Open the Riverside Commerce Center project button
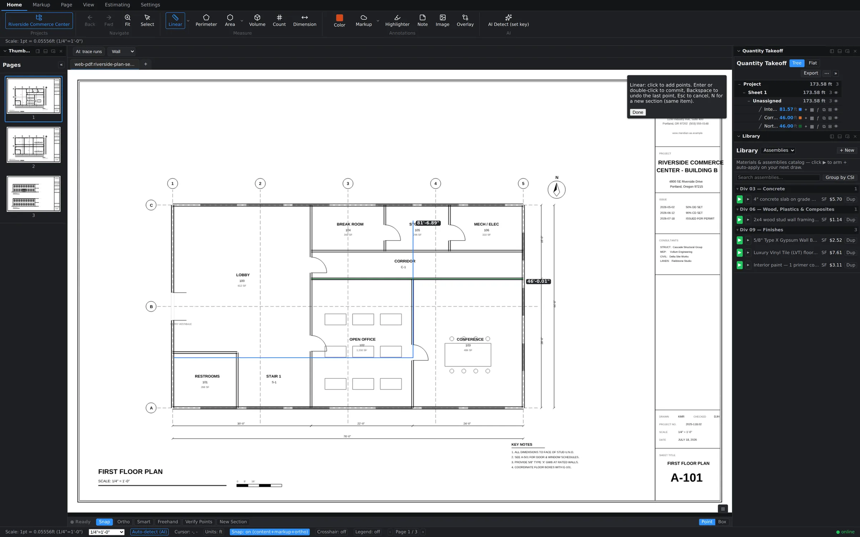Viewport: 860px width, 537px height. pos(39,21)
